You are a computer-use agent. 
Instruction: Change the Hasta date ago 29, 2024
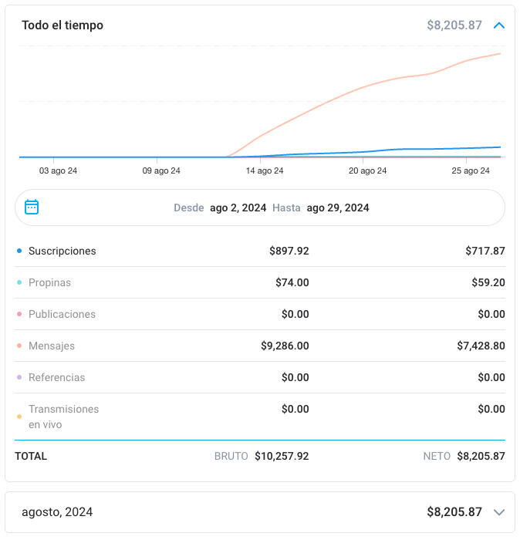[x=337, y=208]
